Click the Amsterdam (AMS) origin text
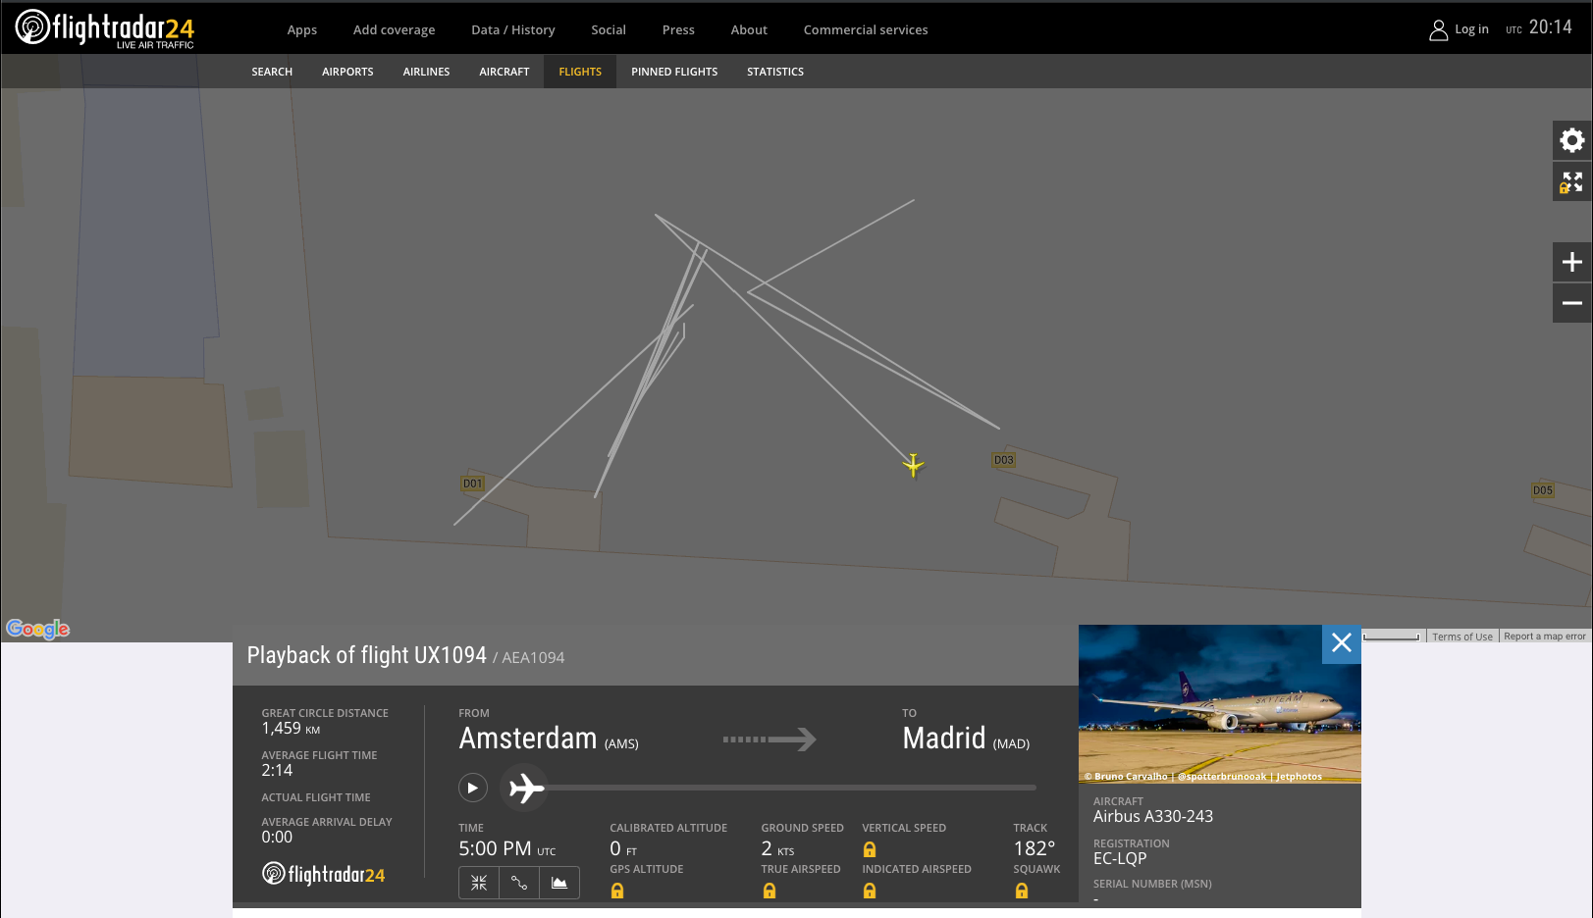The image size is (1593, 918). point(549,739)
